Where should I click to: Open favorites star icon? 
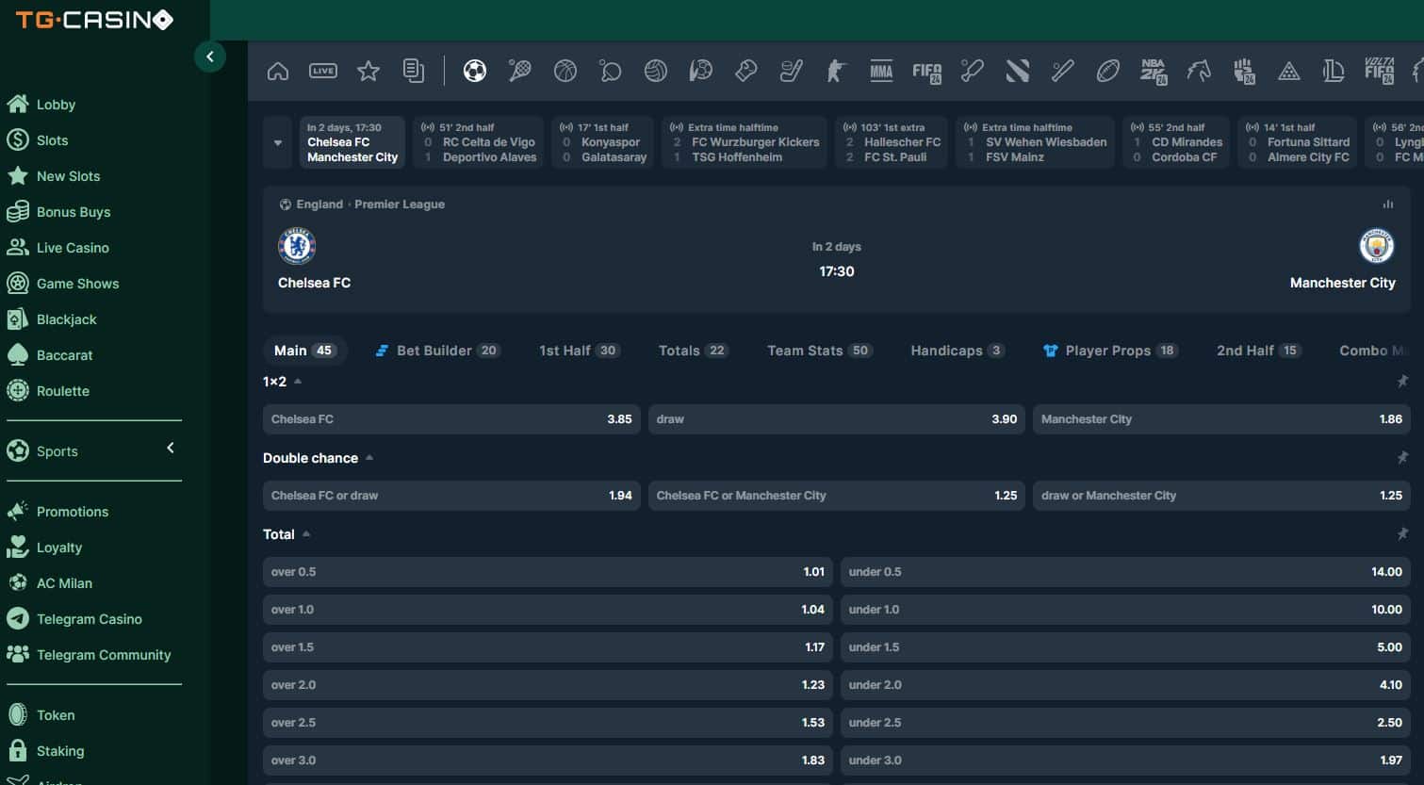click(368, 71)
